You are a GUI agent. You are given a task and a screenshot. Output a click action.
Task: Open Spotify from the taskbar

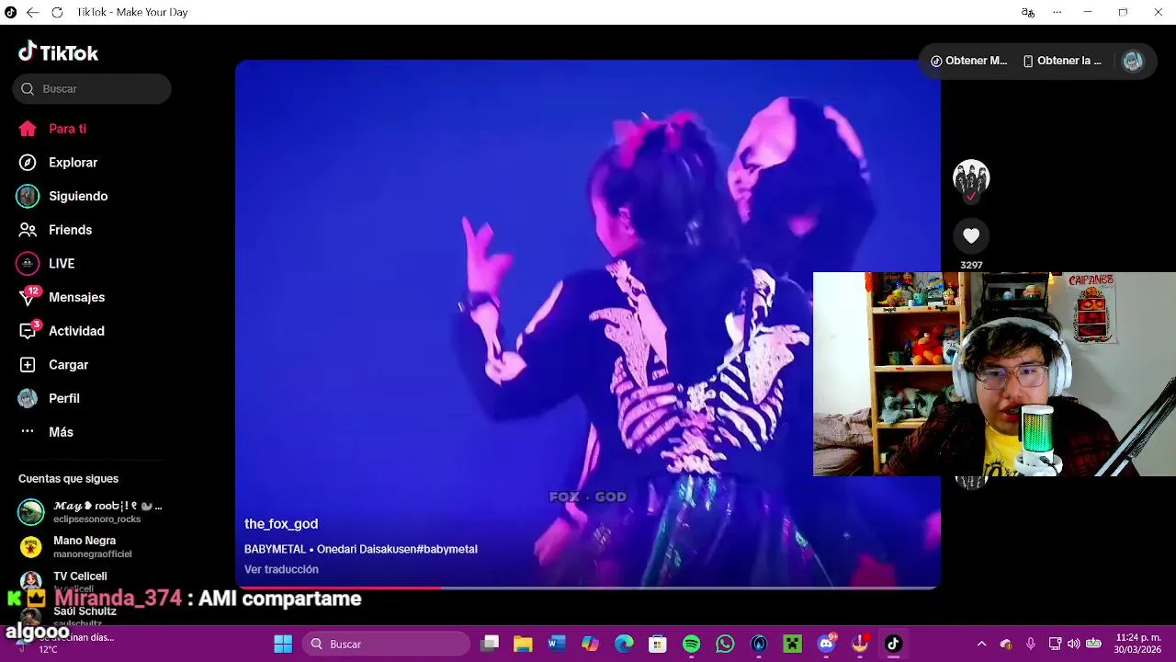click(692, 644)
